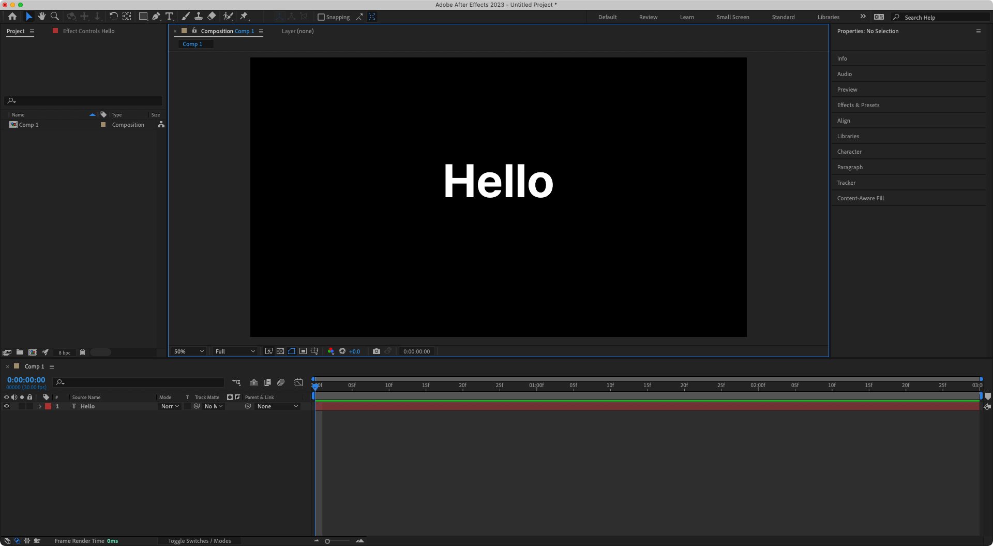This screenshot has height=546, width=993.
Task: Open the 50% magnification dropdown
Action: pos(189,351)
